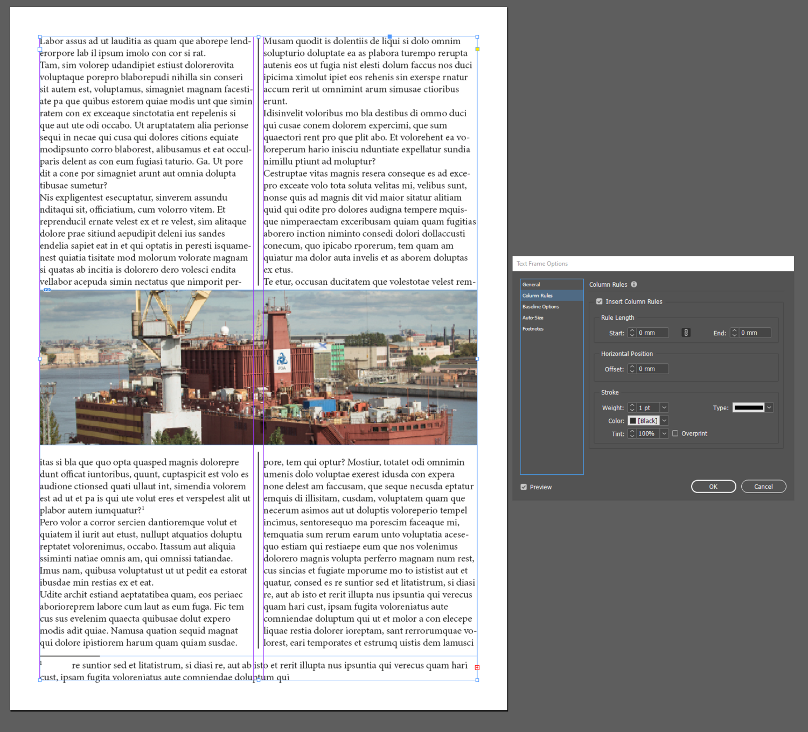The width and height of the screenshot is (808, 732).
Task: Click the yellow anchor square on frame
Action: (x=477, y=49)
